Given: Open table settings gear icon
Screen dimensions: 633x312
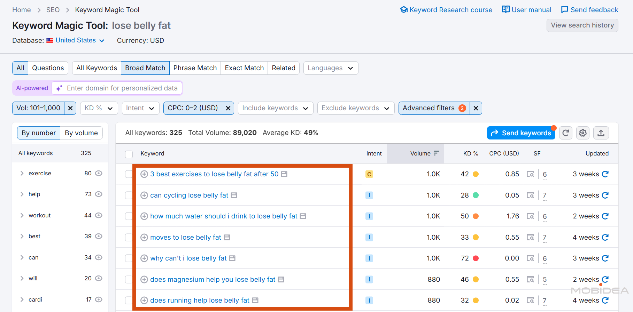Looking at the screenshot, I should [x=583, y=133].
